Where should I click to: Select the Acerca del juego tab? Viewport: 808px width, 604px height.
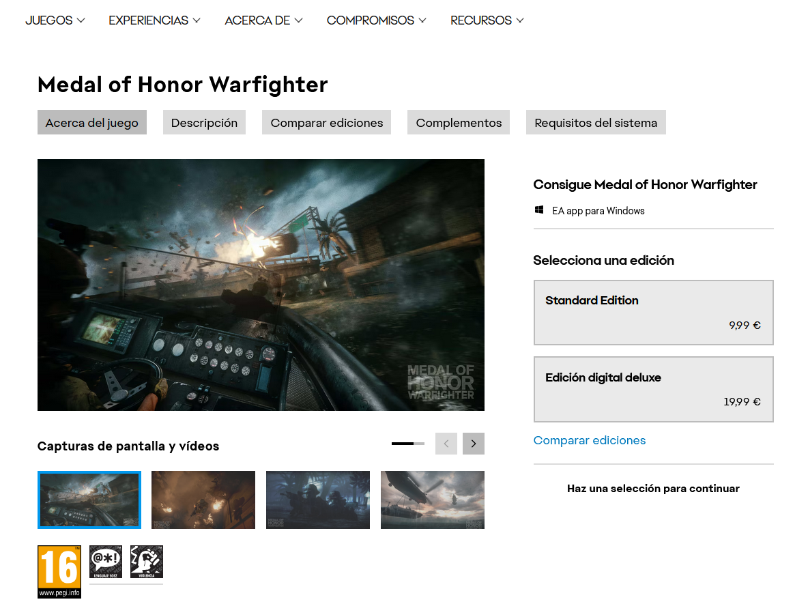pos(91,123)
